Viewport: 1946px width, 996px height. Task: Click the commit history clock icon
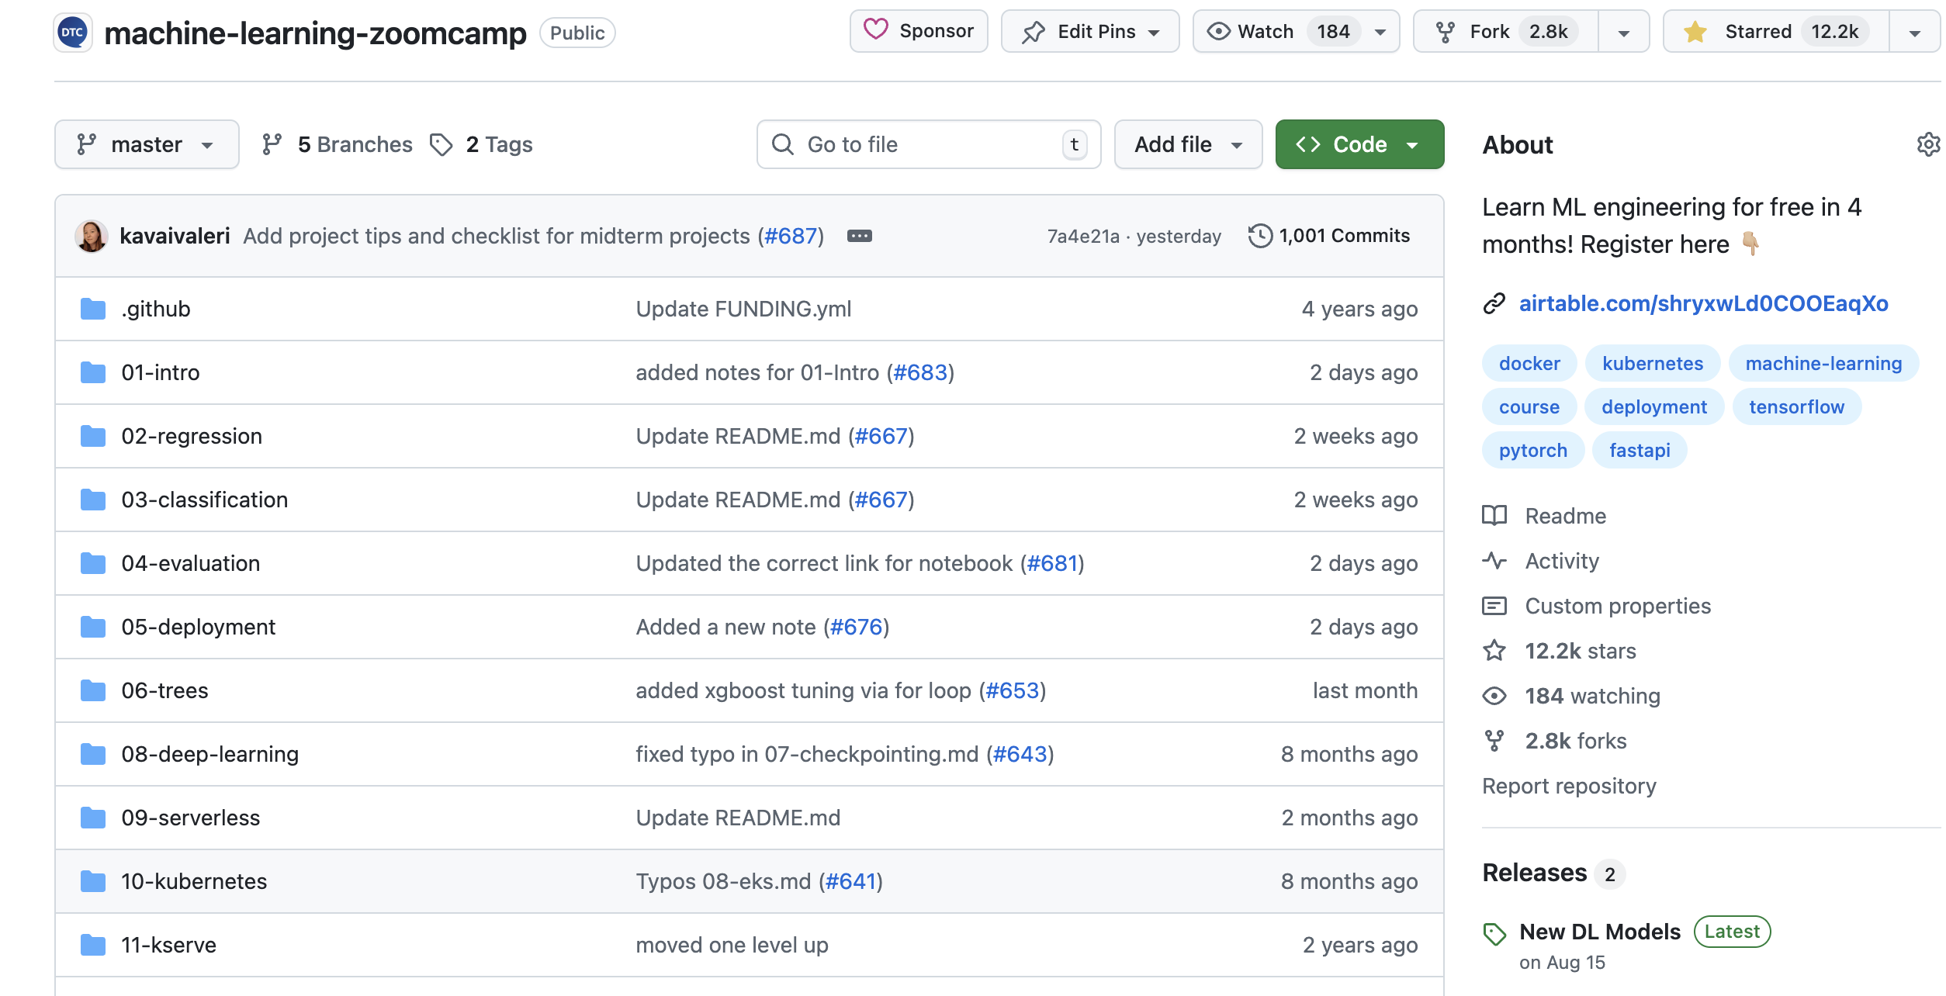1261,235
